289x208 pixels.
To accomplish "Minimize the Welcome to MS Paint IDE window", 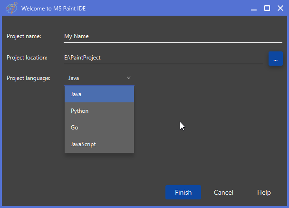I will (254, 8).
